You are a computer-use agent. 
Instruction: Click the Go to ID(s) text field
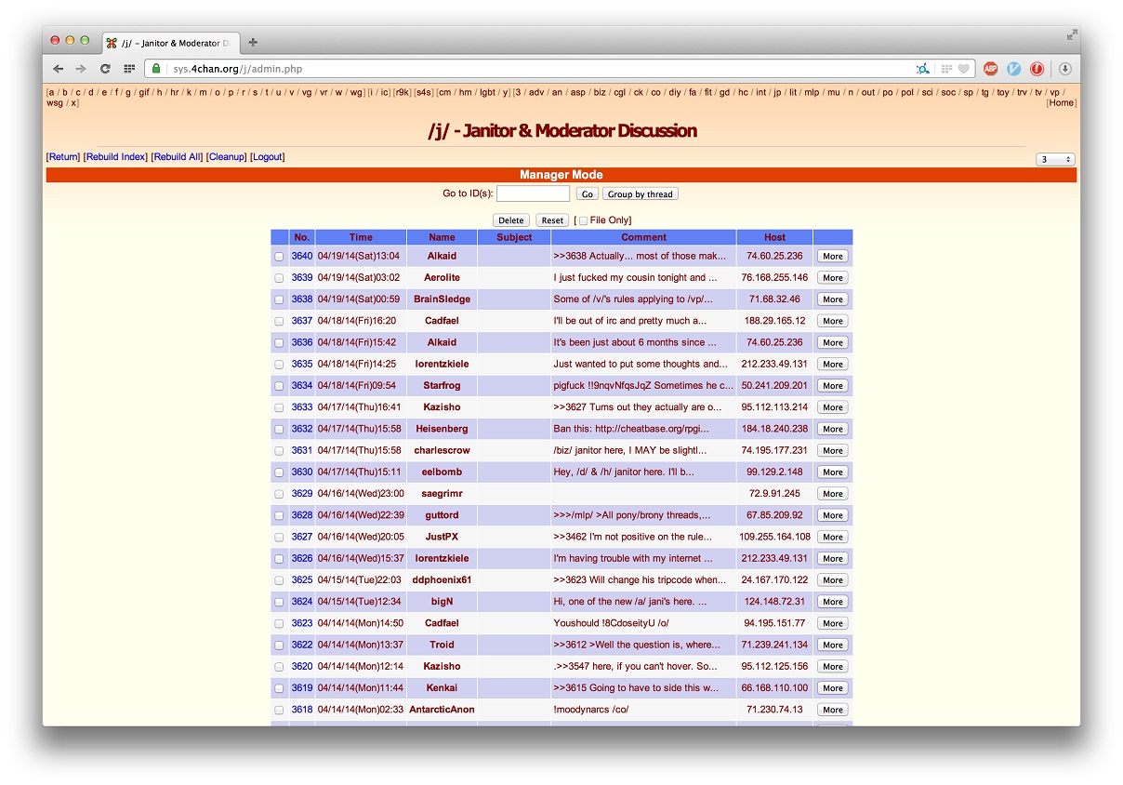pyautogui.click(x=533, y=193)
